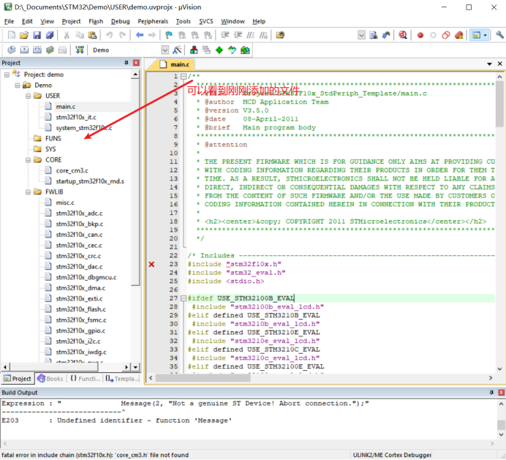Click the Build target icon
506x460 pixels.
pyautogui.click(x=24, y=50)
